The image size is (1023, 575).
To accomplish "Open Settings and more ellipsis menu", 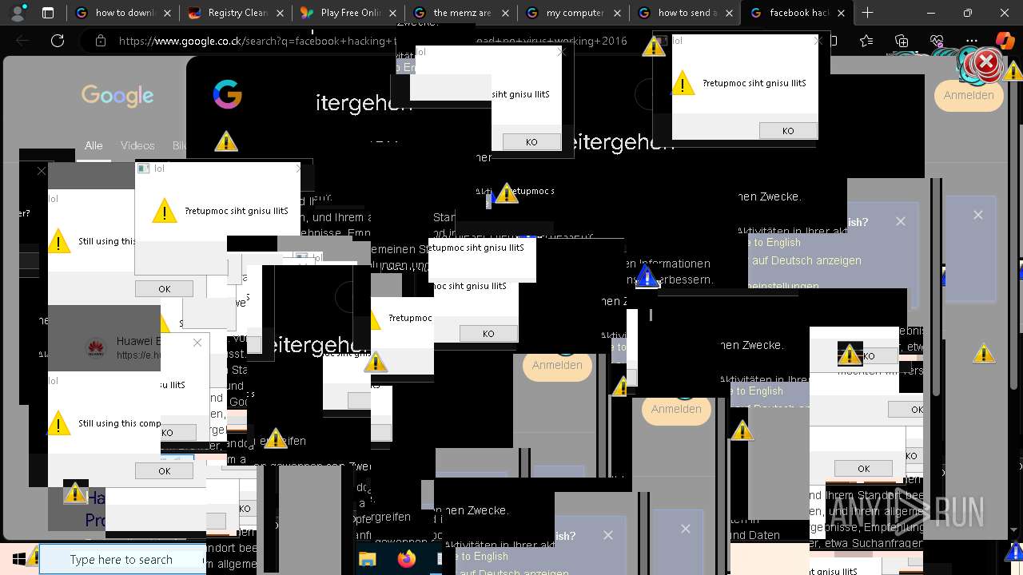I will [x=971, y=41].
